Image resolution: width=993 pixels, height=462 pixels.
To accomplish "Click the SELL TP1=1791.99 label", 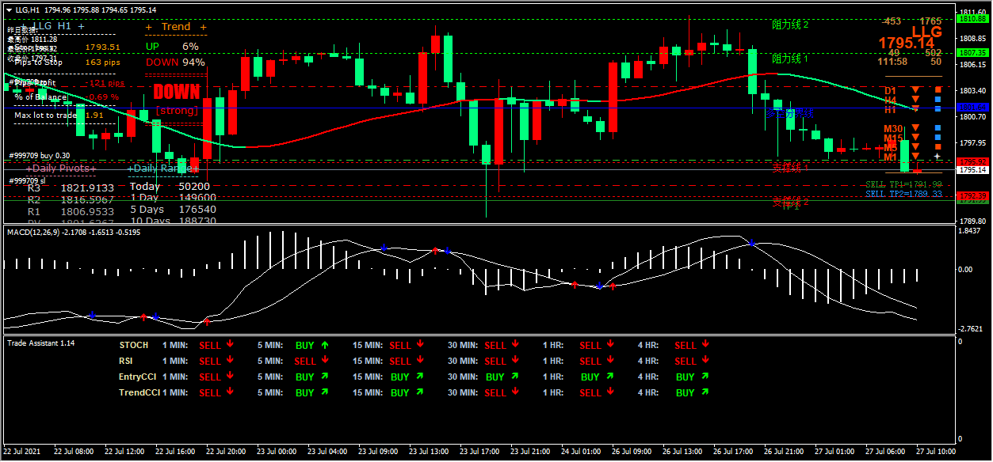I will point(903,184).
